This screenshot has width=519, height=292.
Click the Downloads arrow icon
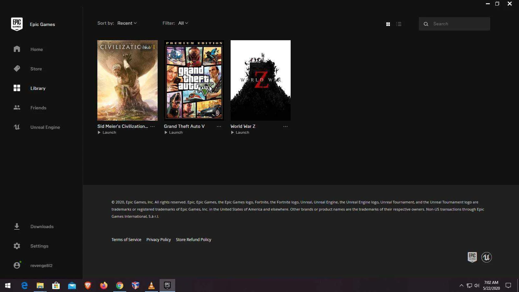(17, 226)
